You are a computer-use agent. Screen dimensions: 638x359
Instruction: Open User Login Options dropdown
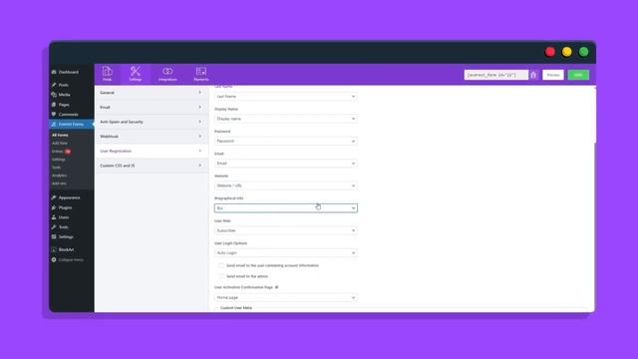point(286,253)
